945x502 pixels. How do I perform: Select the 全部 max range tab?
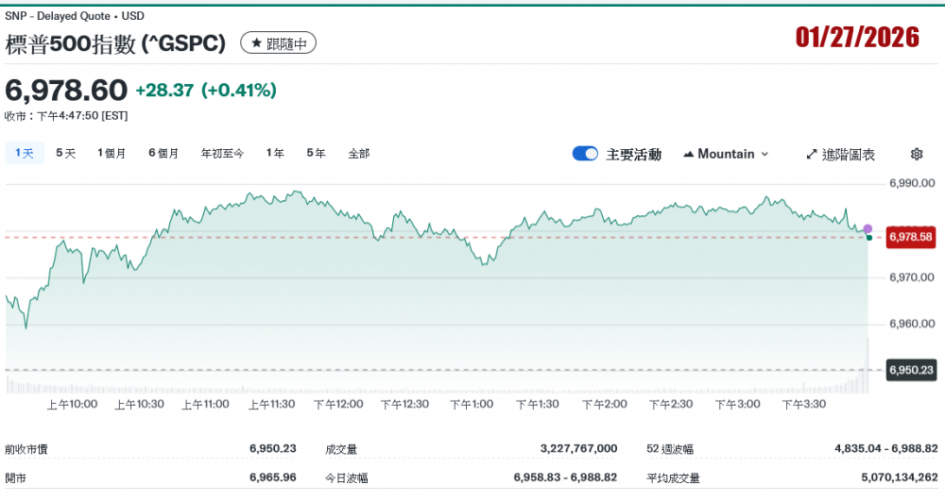359,153
